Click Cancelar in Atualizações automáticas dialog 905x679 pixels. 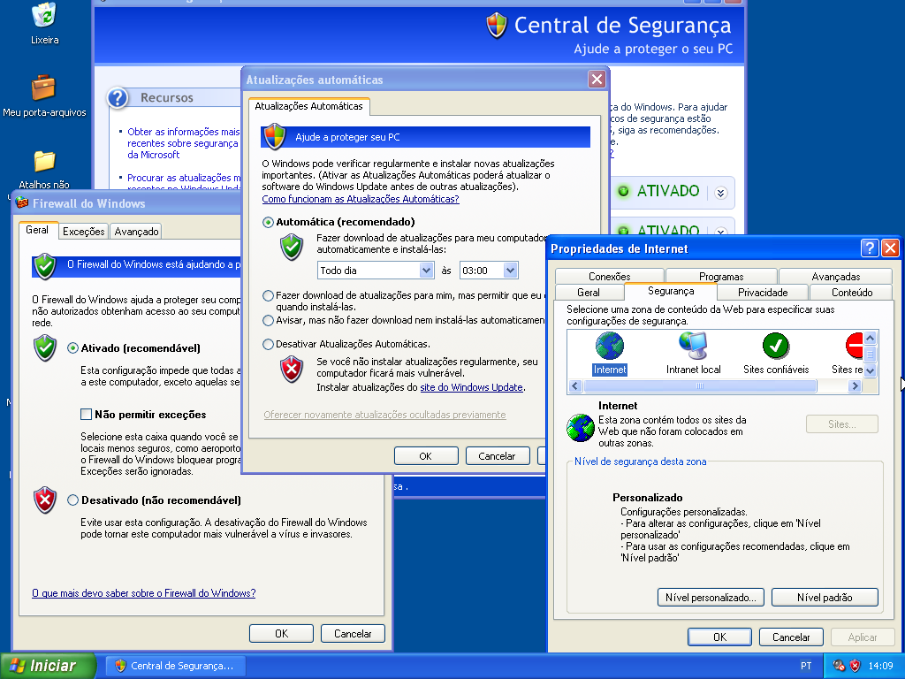(x=497, y=455)
